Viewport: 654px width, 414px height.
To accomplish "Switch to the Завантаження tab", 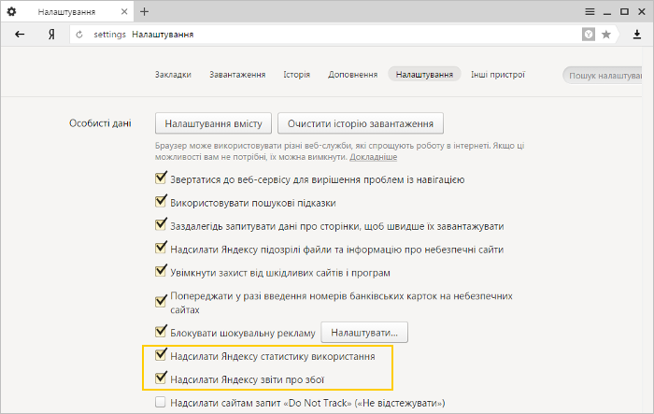I will tap(237, 74).
